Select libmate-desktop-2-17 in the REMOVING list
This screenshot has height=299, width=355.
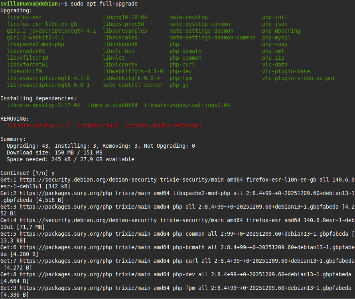coord(39,125)
